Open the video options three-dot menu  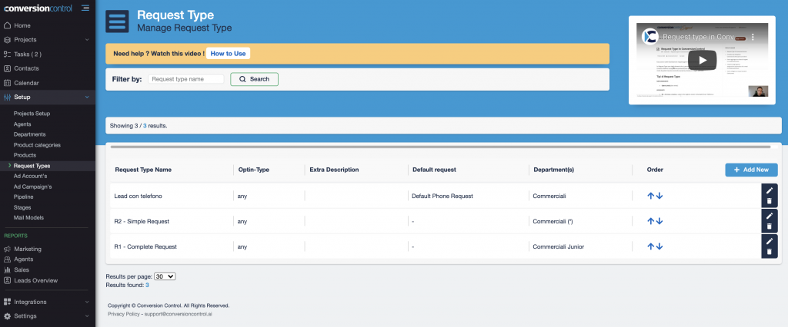tap(753, 36)
